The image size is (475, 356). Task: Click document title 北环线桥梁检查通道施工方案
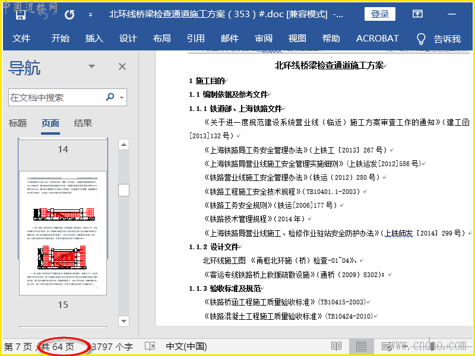coord(329,65)
